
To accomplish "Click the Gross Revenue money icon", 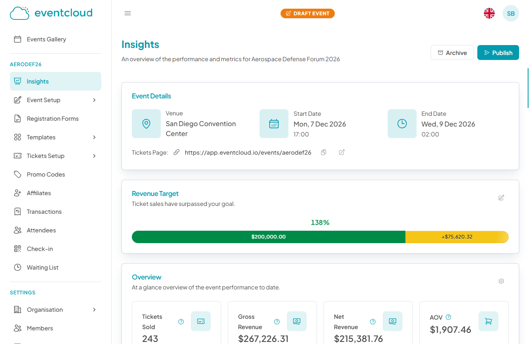I will click(297, 321).
